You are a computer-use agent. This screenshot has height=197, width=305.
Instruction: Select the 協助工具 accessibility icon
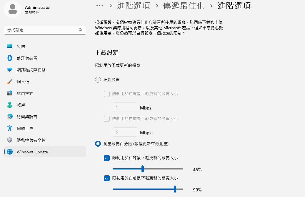click(x=9, y=128)
